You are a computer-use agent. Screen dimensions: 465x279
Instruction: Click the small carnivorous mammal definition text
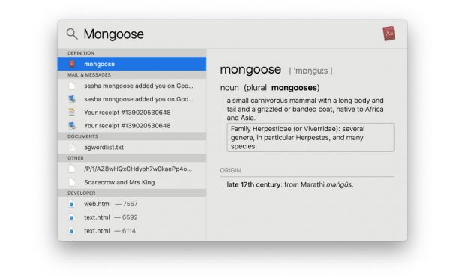305,109
